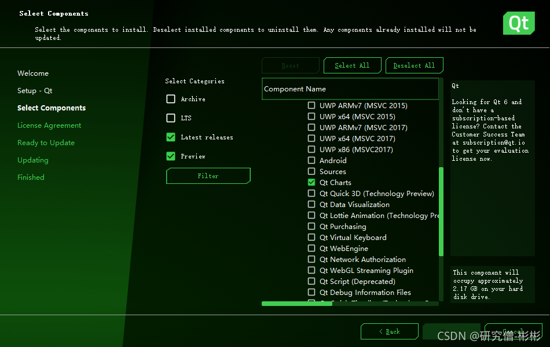Go Back to the previous page
Viewport: 550px width, 347px height.
390,331
